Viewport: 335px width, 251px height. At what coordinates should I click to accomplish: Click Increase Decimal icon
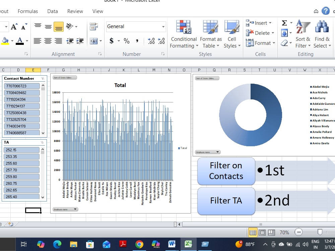tap(151, 40)
